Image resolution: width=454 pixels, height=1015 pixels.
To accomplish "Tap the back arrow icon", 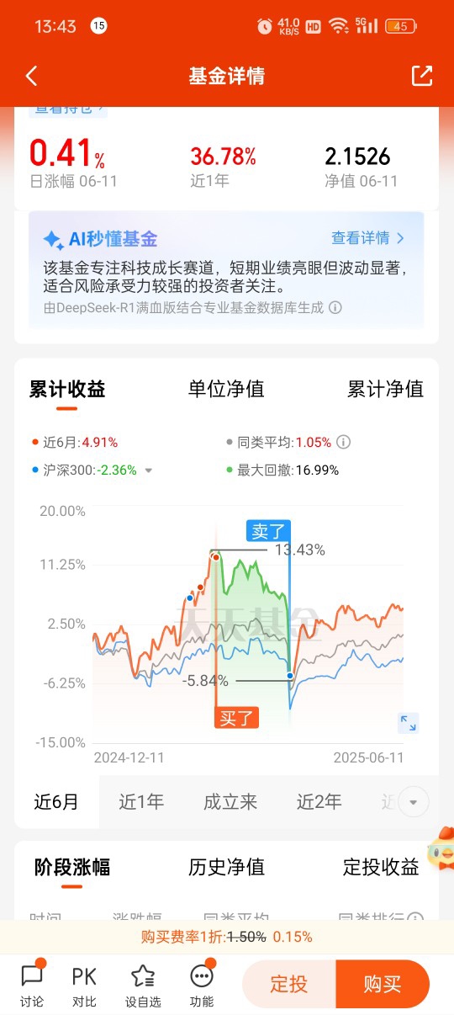I will coord(31,76).
